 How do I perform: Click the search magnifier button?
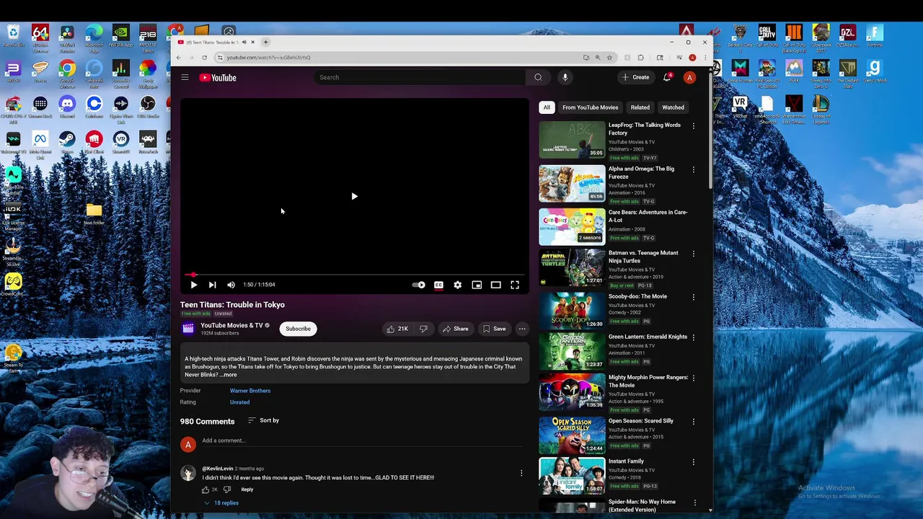click(x=538, y=77)
